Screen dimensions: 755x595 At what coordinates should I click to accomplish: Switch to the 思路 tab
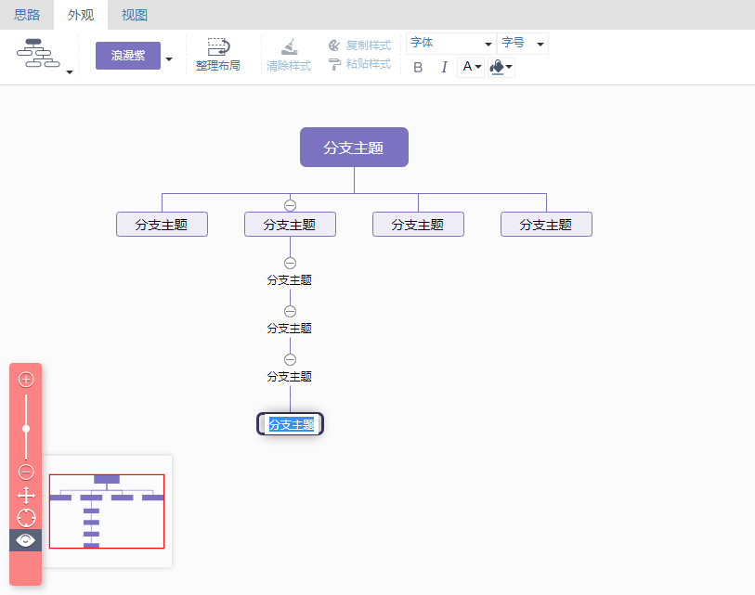click(27, 15)
